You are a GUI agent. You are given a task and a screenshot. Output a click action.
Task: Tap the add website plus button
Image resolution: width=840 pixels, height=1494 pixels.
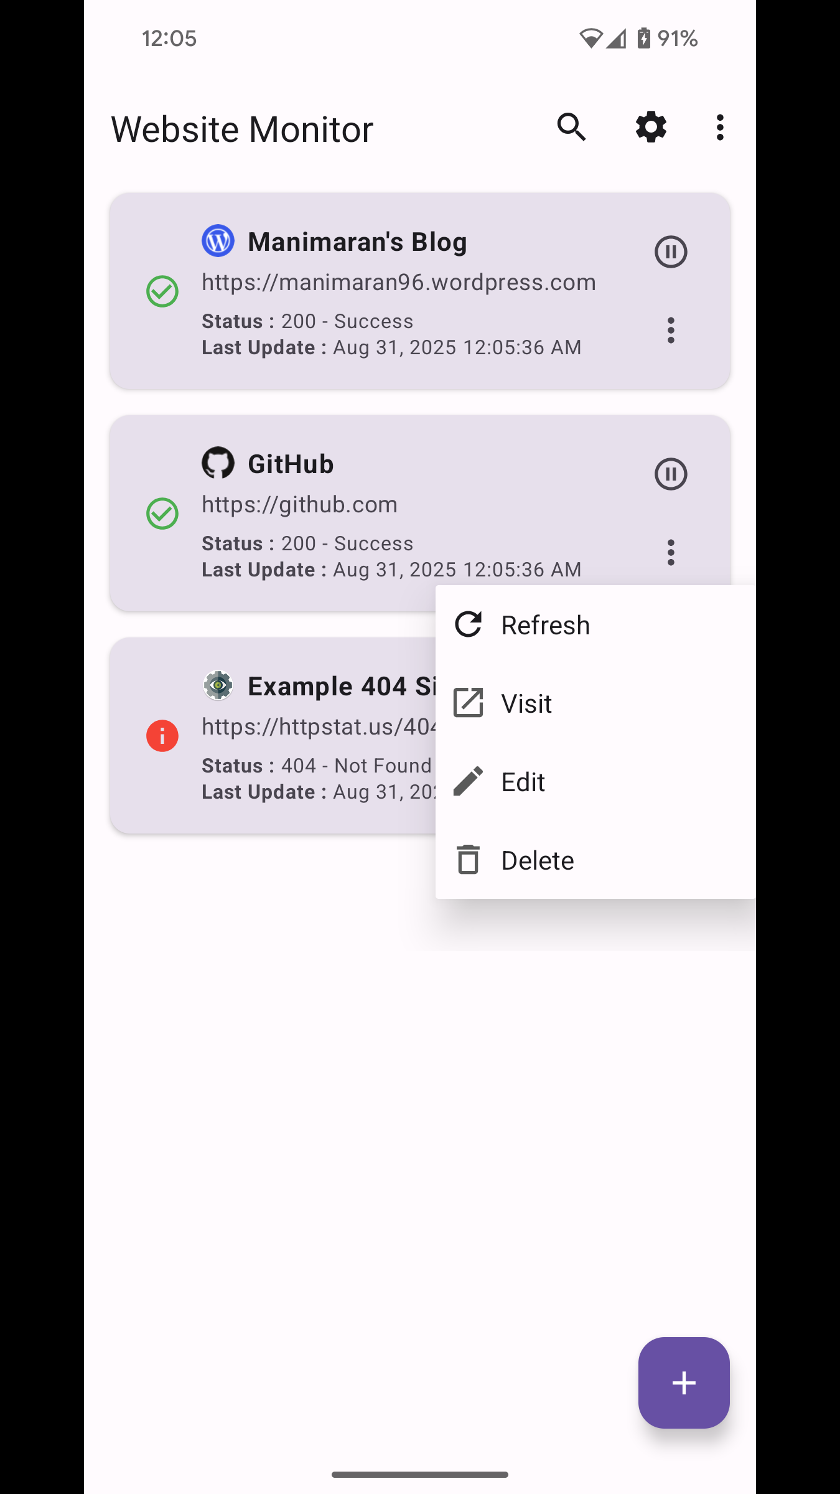(684, 1383)
